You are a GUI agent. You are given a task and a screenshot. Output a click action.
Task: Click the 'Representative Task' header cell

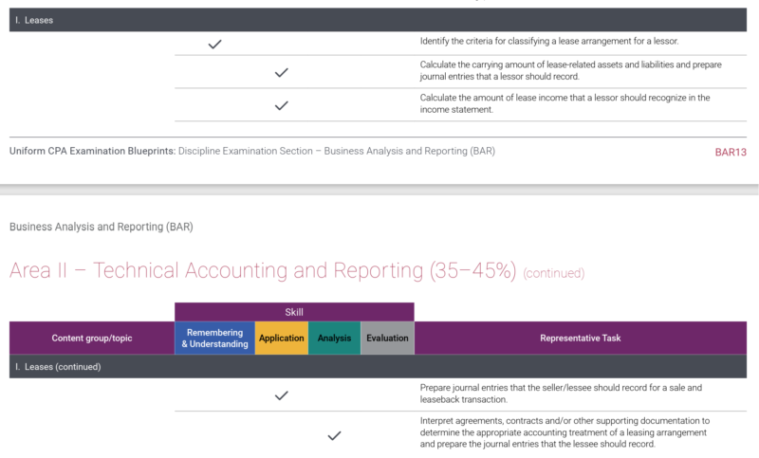(x=581, y=339)
